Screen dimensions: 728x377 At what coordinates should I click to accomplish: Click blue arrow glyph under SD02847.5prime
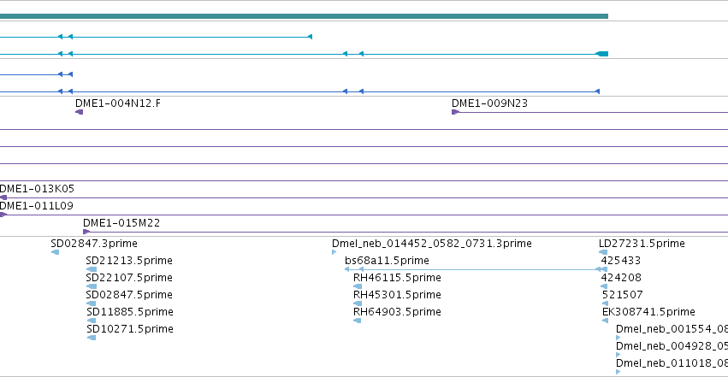pos(92,303)
